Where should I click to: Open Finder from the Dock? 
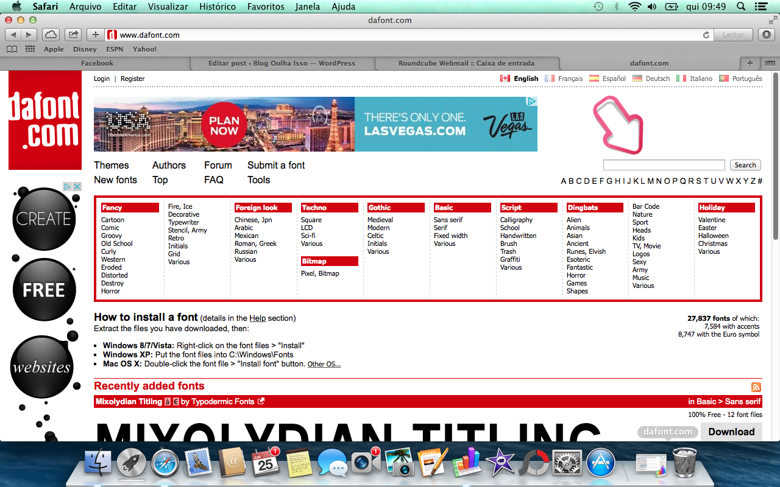[x=97, y=464]
